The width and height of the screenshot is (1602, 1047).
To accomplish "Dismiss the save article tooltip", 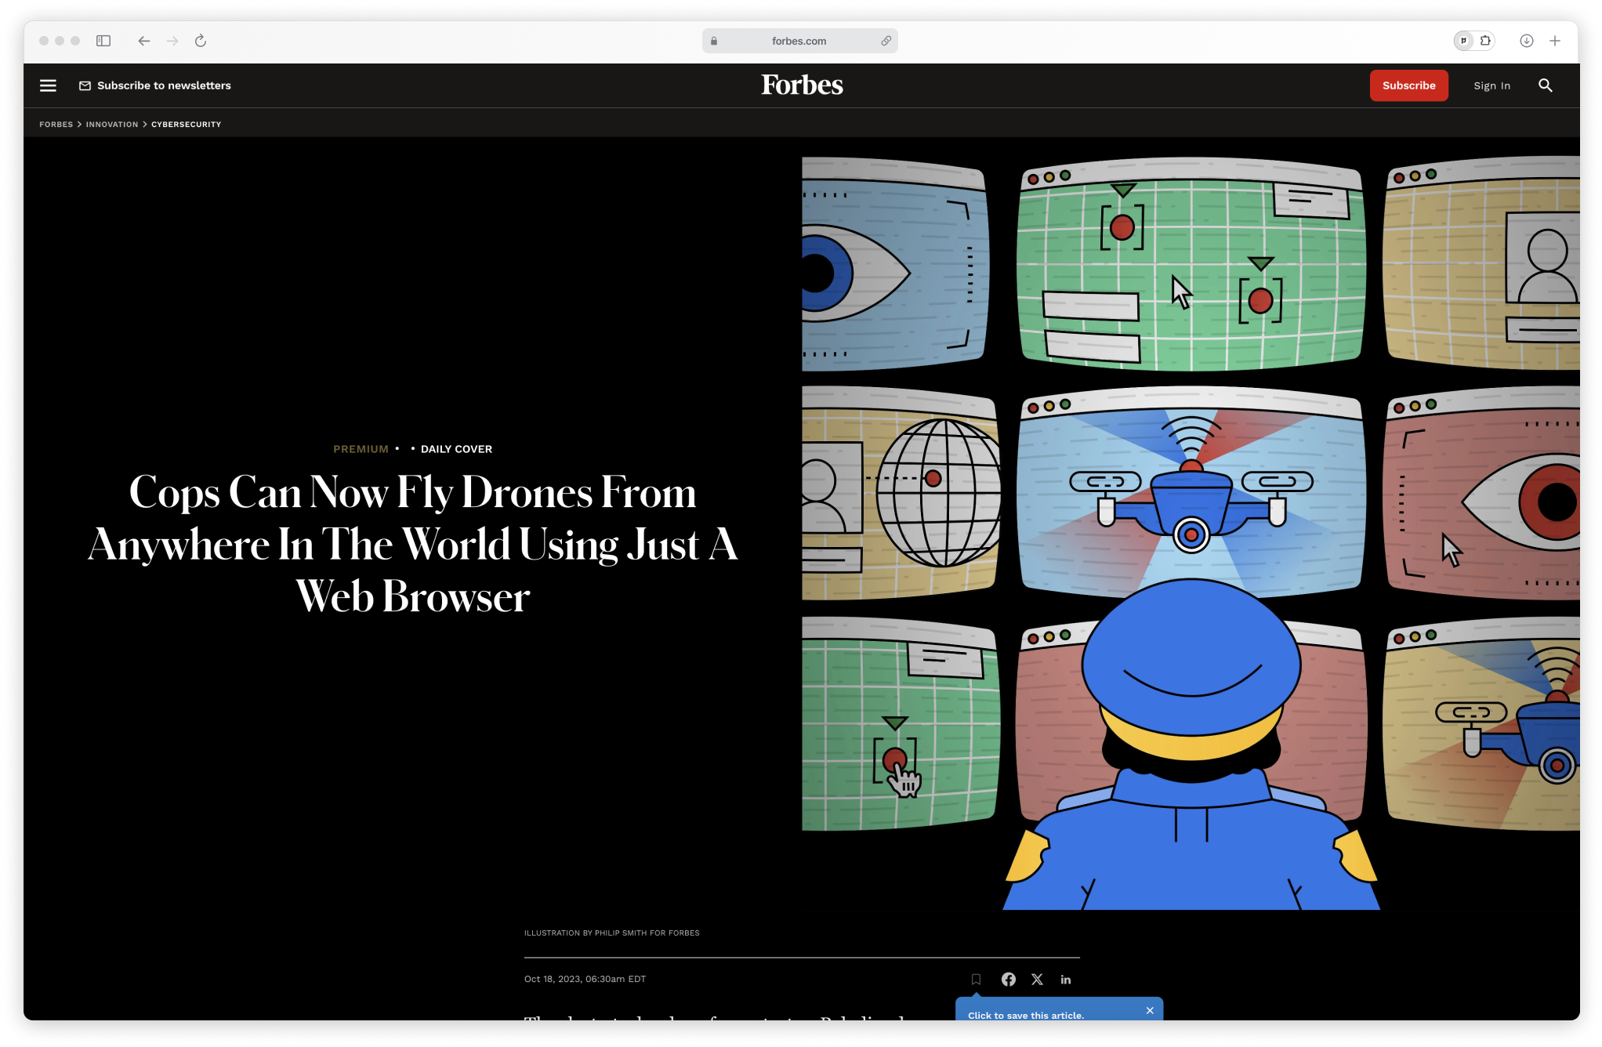I will [x=1150, y=1010].
